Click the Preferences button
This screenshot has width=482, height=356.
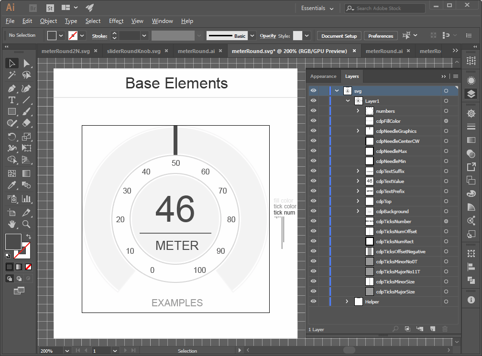(381, 36)
